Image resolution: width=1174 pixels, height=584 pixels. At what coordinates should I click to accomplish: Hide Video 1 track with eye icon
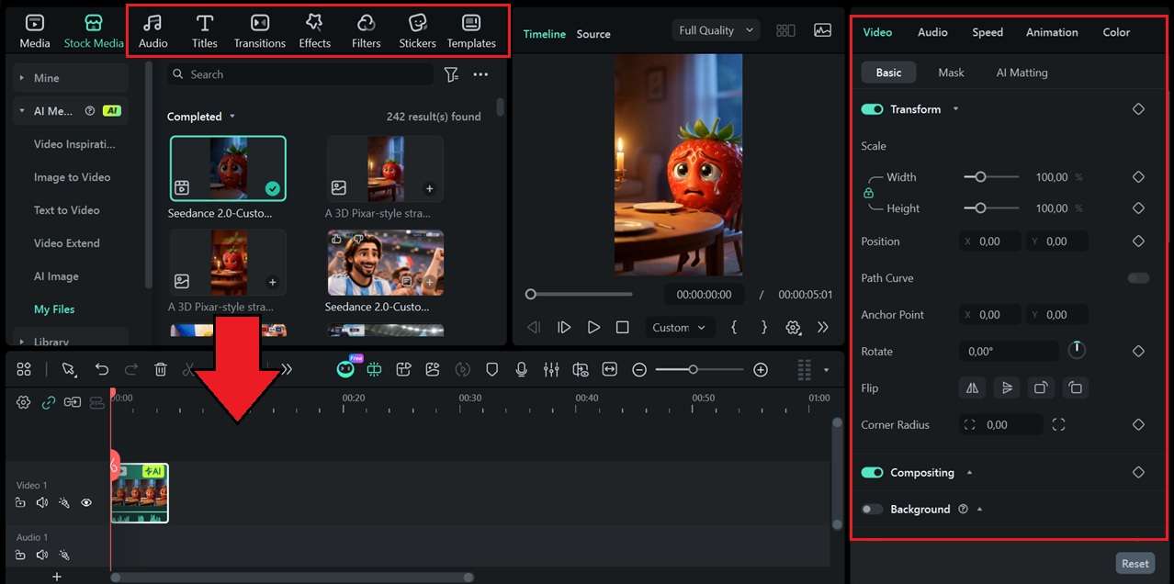[x=86, y=502]
